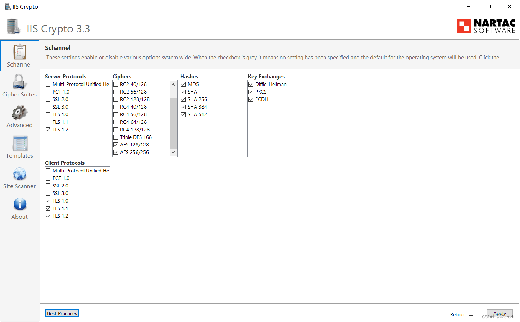Click the Nartac Software logo
This screenshot has height=322, width=520.
[x=486, y=26]
